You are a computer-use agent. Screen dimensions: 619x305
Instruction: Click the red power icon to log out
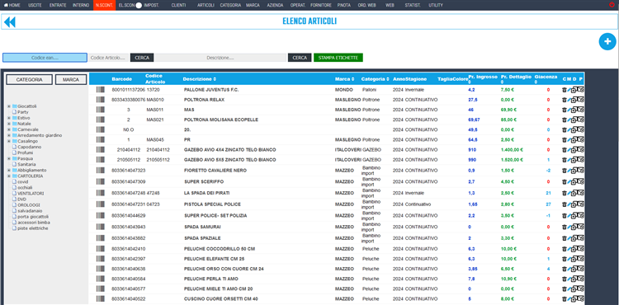tap(612, 5)
